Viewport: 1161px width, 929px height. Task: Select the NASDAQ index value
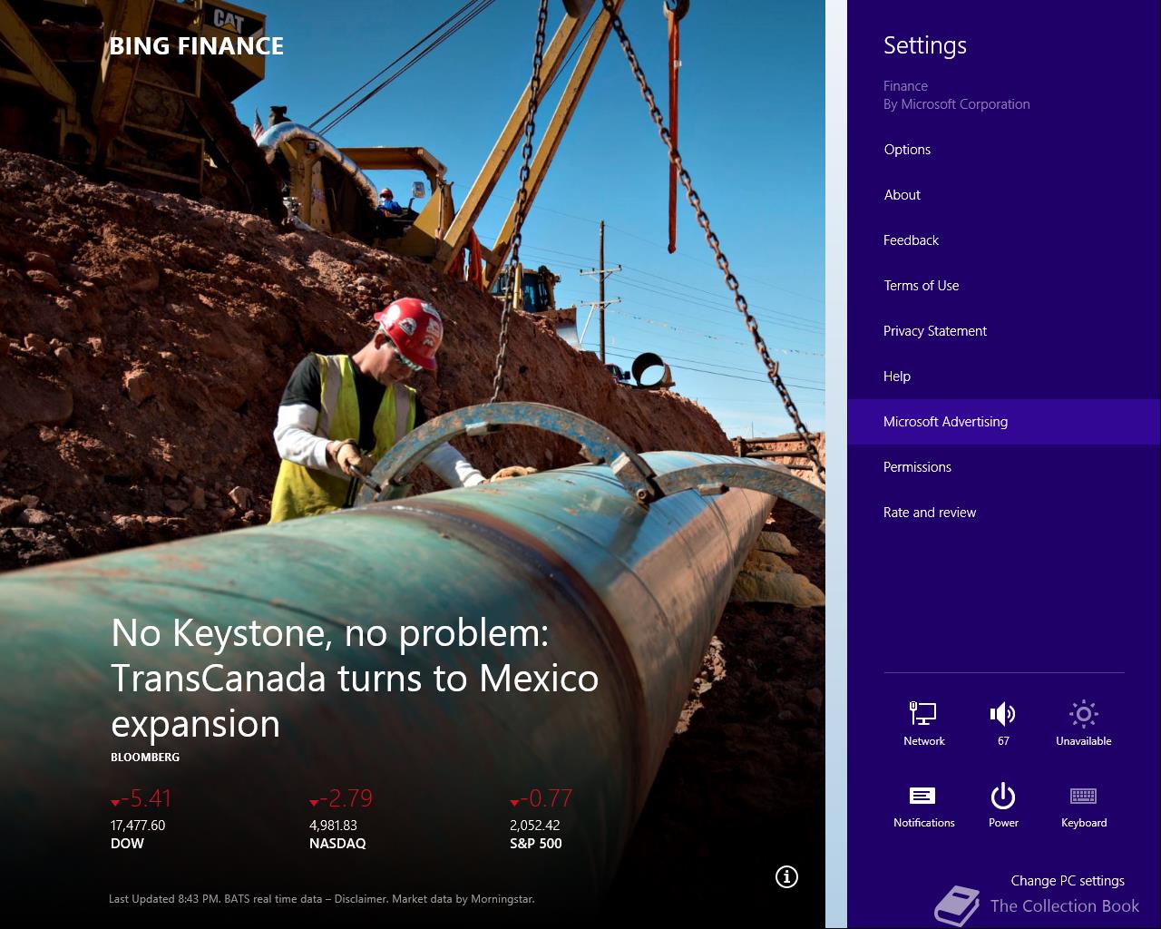pos(333,826)
